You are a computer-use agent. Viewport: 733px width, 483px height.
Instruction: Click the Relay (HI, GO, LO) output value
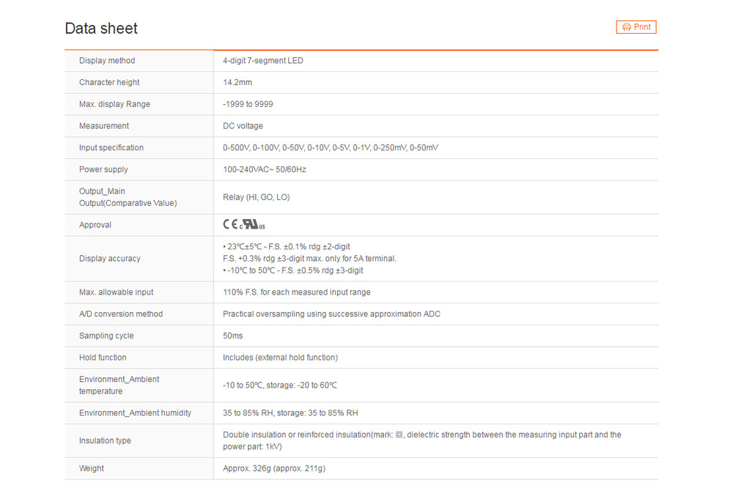(256, 197)
